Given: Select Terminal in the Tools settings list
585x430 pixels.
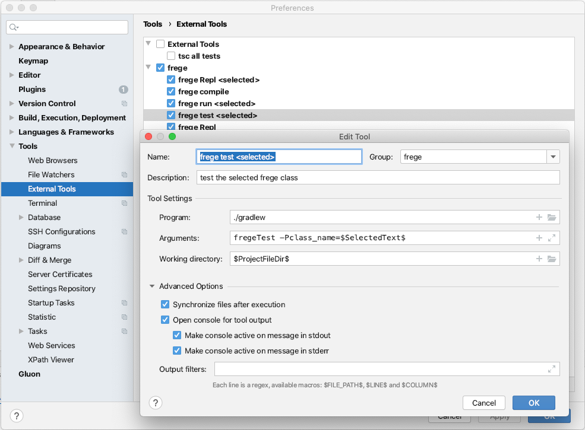Looking at the screenshot, I should pos(43,203).
